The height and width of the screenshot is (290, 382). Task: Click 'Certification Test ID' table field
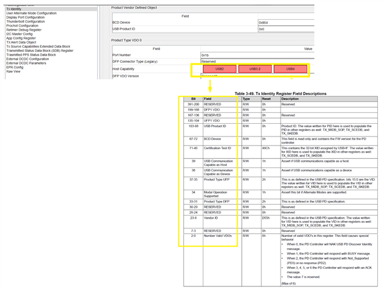pyautogui.click(x=217, y=148)
